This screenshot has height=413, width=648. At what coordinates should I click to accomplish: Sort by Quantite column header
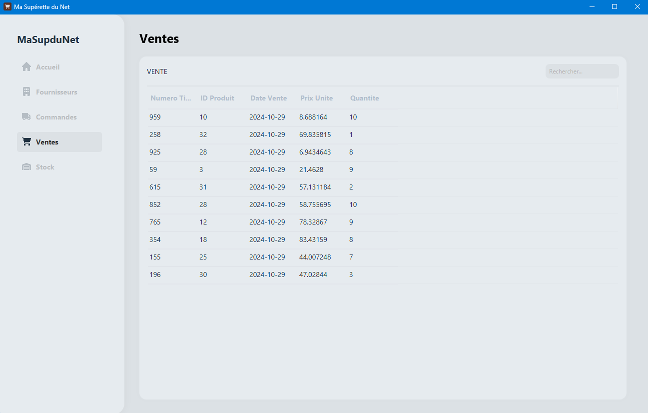click(365, 98)
